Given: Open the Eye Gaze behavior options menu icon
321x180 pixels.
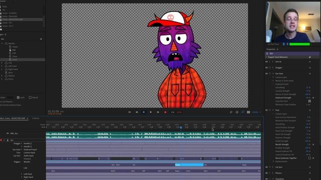Looking at the screenshot, I should [310, 73].
